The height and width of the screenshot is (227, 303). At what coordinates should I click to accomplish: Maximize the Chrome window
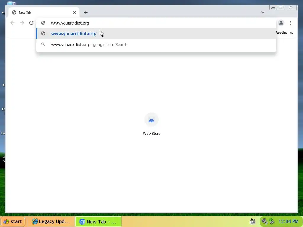click(281, 7)
